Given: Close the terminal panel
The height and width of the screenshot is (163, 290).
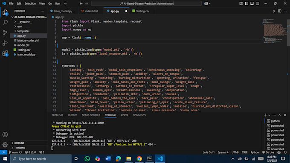Looking at the screenshot, I should click(x=285, y=115).
